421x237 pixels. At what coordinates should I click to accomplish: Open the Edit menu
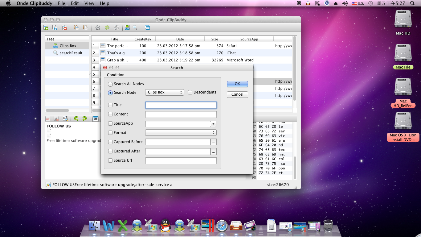pos(75,3)
